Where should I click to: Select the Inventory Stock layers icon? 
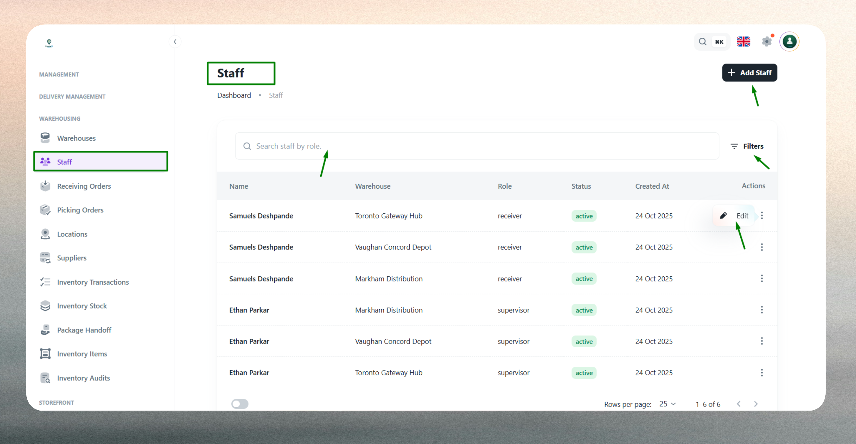coord(45,306)
